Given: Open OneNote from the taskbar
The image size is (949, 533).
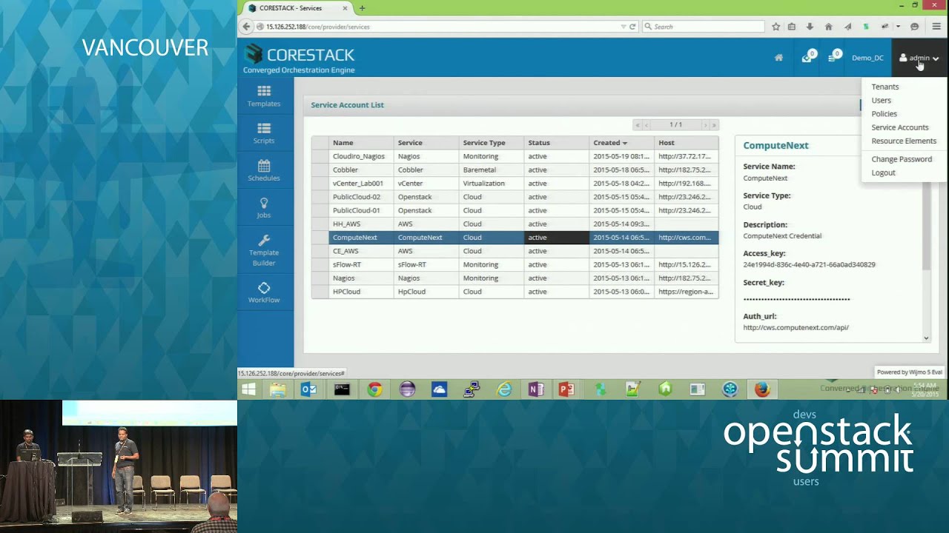Looking at the screenshot, I should (536, 389).
